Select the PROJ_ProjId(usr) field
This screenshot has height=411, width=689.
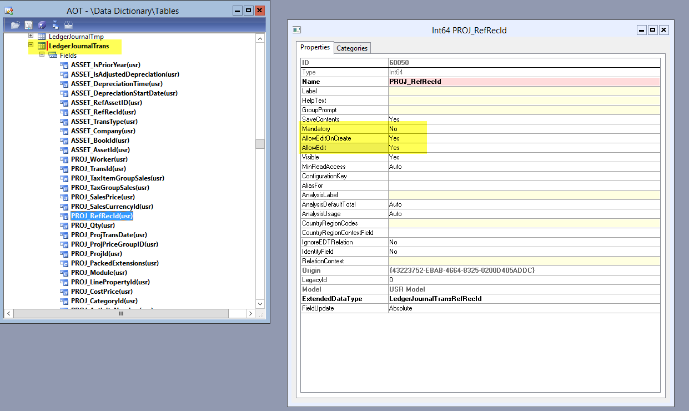tap(96, 254)
